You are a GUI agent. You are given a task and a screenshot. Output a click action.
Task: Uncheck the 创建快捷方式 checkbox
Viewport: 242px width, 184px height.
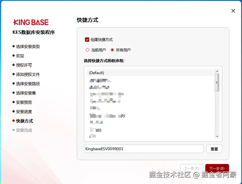coord(87,40)
